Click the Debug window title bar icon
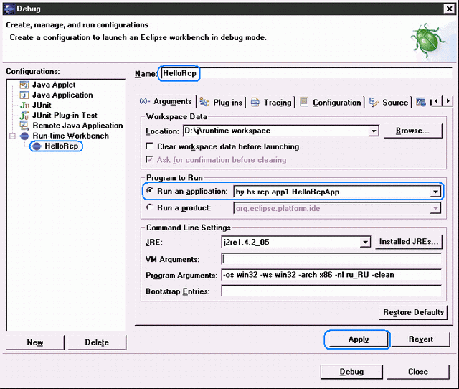 point(9,9)
